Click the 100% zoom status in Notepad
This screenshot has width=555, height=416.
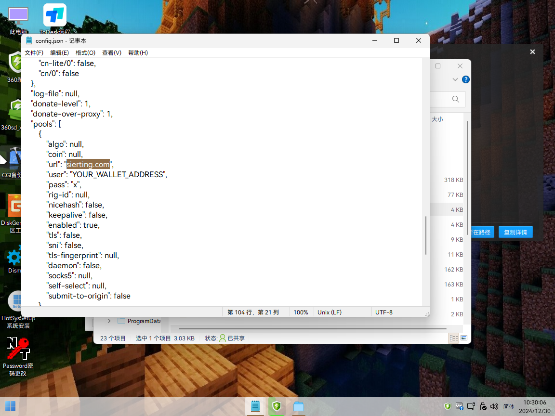301,312
